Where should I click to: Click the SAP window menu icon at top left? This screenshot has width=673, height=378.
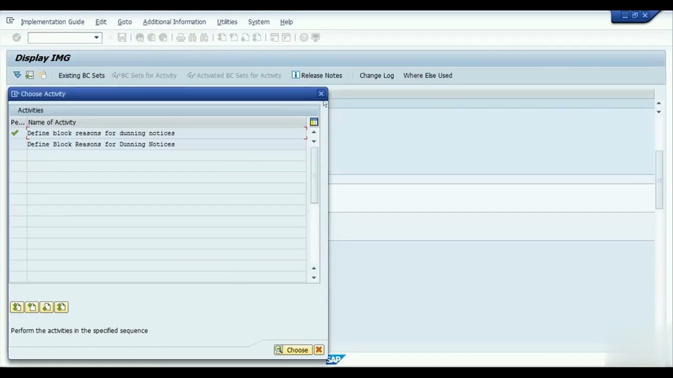pos(10,21)
